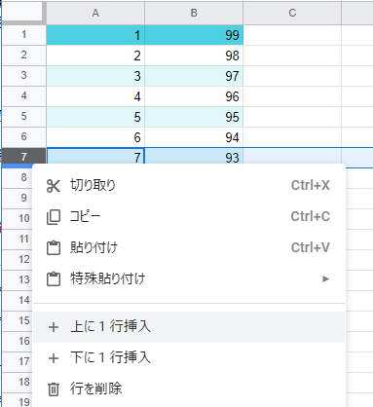
Task: Select column B header
Action: pos(194,13)
